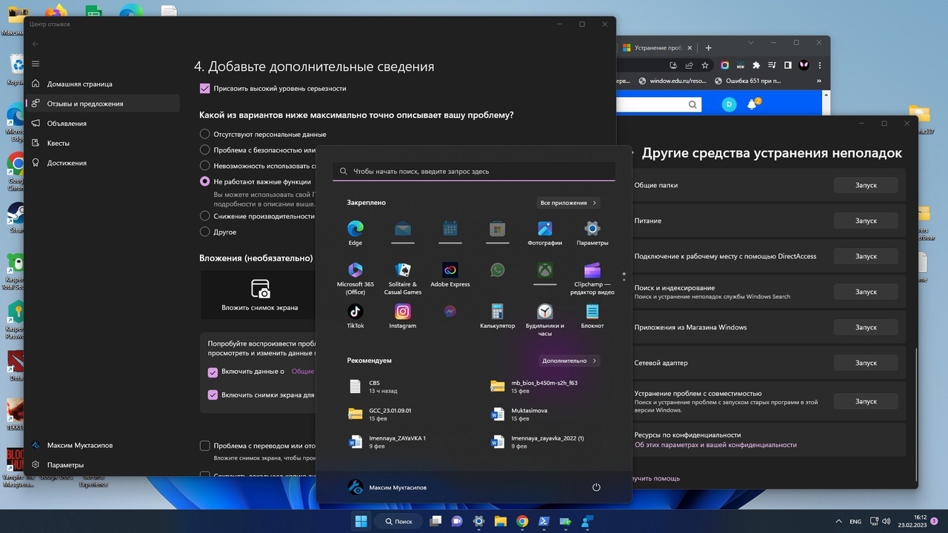The height and width of the screenshot is (533, 948).
Task: Uncheck Включить снимки экрана checkbox
Action: (213, 395)
